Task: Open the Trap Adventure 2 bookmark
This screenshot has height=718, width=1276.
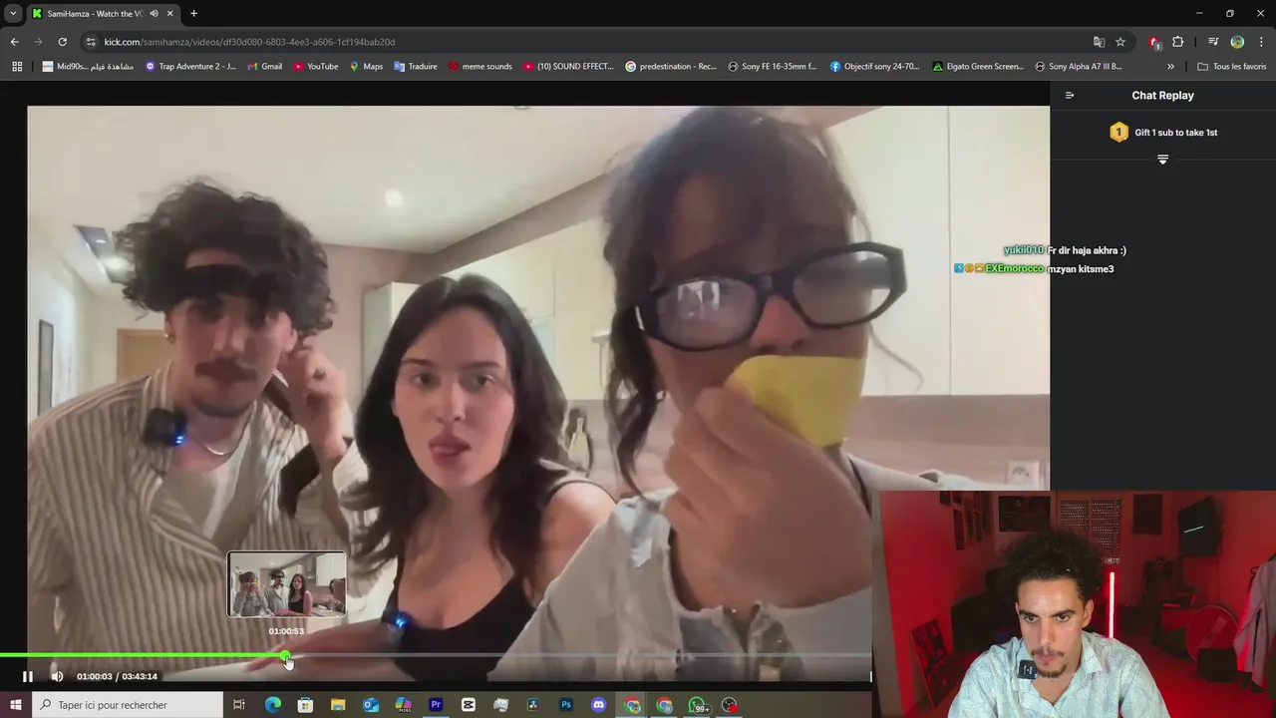Action: pyautogui.click(x=190, y=67)
